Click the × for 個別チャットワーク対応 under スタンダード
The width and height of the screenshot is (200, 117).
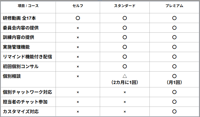125,92
